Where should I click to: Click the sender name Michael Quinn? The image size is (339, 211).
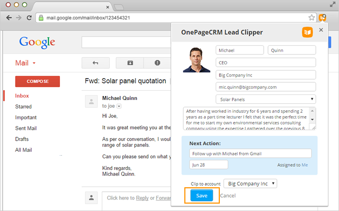(120, 98)
